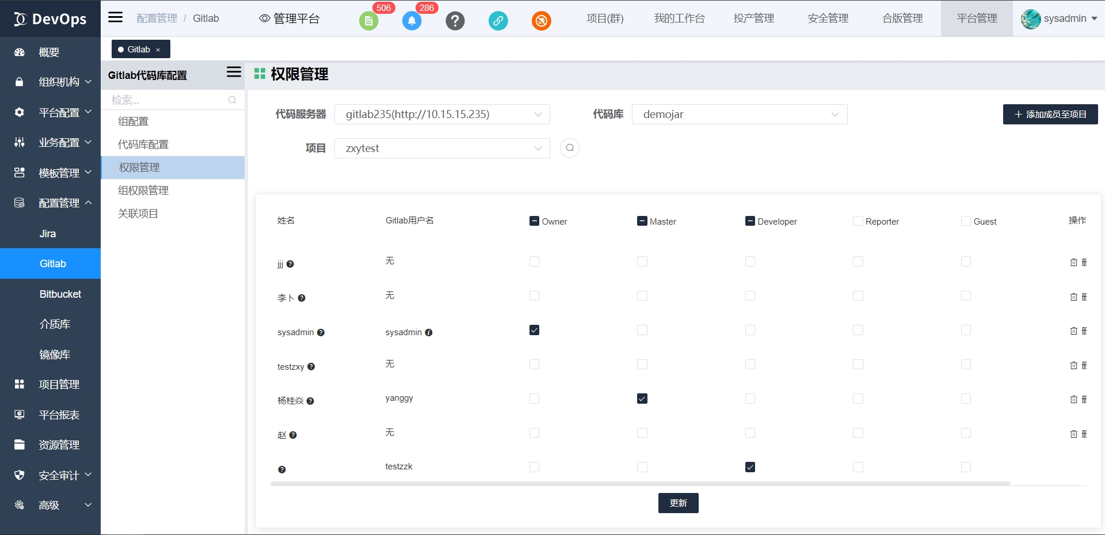Delete the sysadmin row using trash icon
The width and height of the screenshot is (1105, 535).
(1073, 331)
